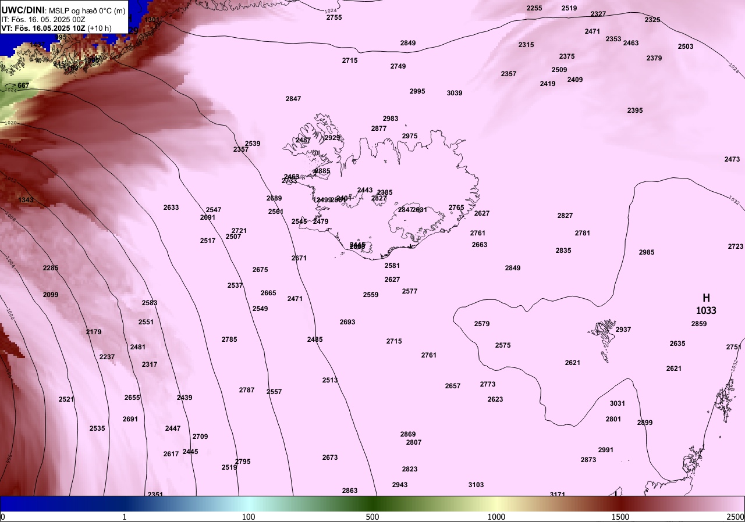The width and height of the screenshot is (745, 522).
Task: Select the 2785 value southwest of Iceland
Action: click(229, 339)
